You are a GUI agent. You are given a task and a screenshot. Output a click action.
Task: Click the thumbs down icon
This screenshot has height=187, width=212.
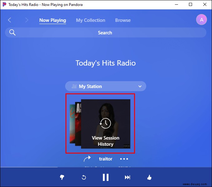(62, 177)
